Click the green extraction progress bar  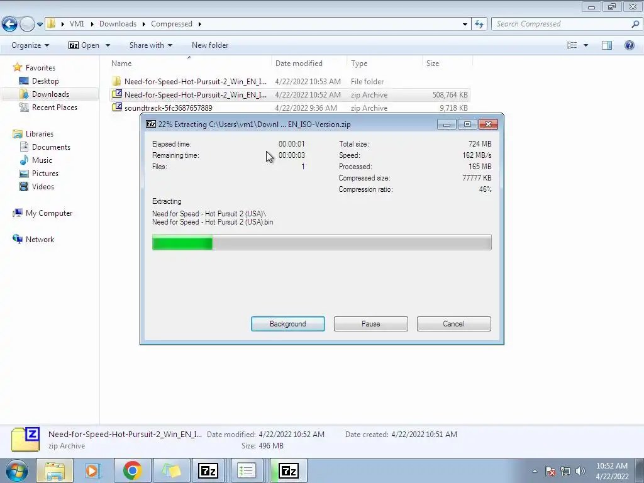pos(321,242)
